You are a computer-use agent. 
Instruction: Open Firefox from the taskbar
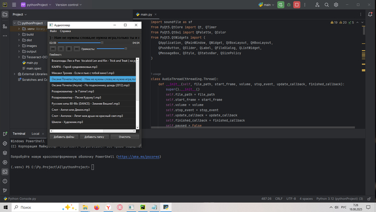point(97,207)
